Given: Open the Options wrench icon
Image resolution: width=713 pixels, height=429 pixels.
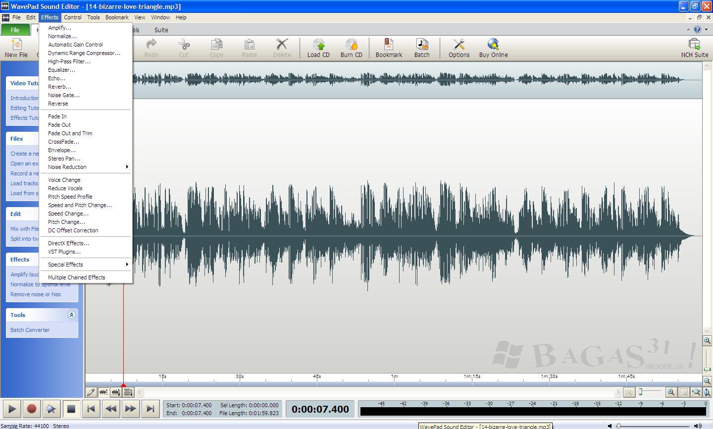Looking at the screenshot, I should (x=459, y=48).
